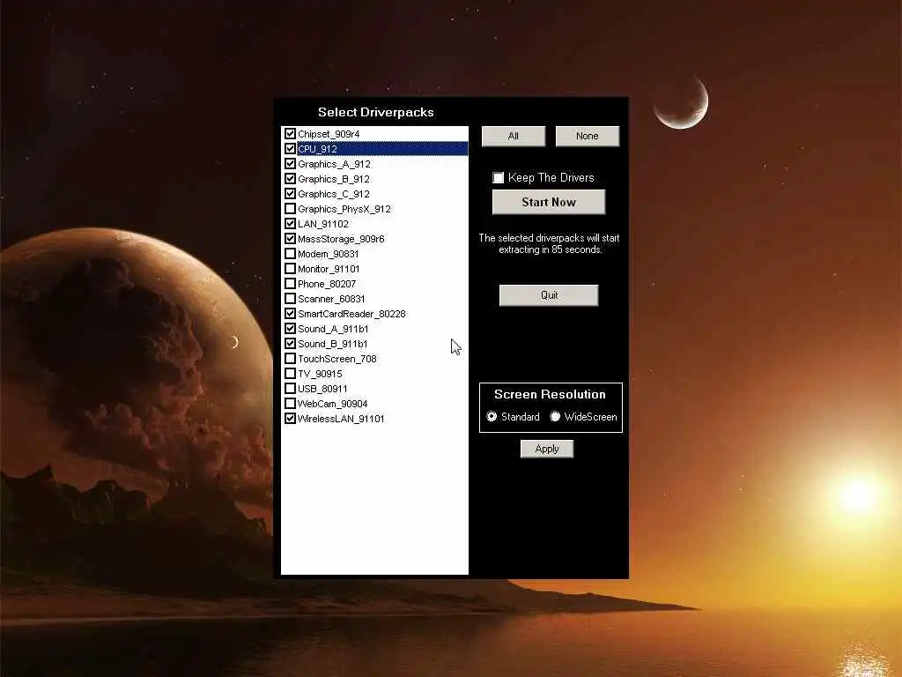Screen dimensions: 902x677
Task: Select the Phone_80207 row text
Action: [x=327, y=284]
